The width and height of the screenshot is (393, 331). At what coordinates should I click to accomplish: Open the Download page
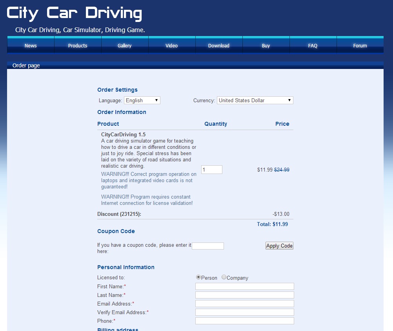219,46
